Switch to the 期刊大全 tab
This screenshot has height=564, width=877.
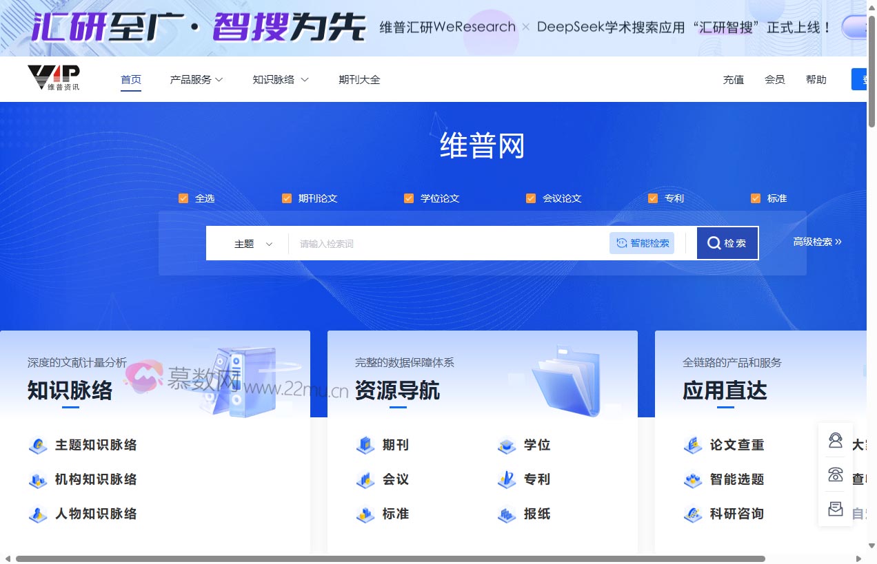tap(359, 79)
